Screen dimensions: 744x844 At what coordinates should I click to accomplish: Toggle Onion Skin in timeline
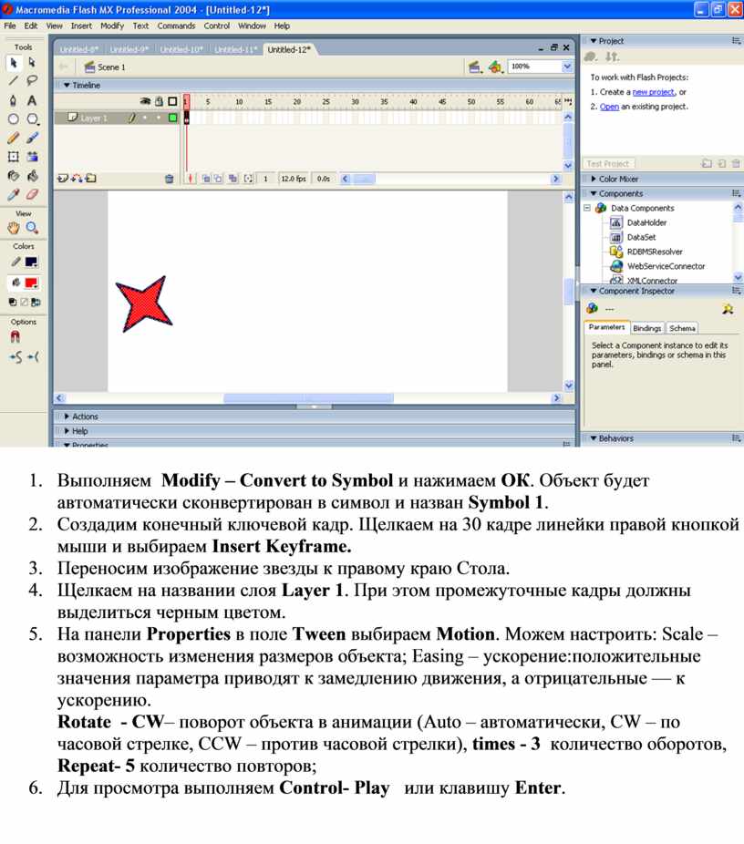[x=206, y=179]
